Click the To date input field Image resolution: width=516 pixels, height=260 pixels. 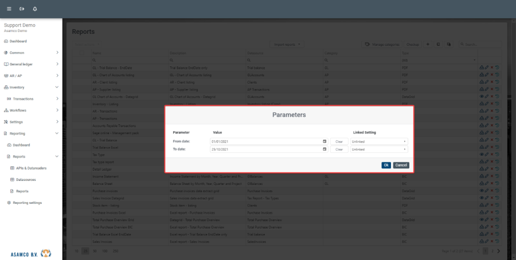click(265, 149)
